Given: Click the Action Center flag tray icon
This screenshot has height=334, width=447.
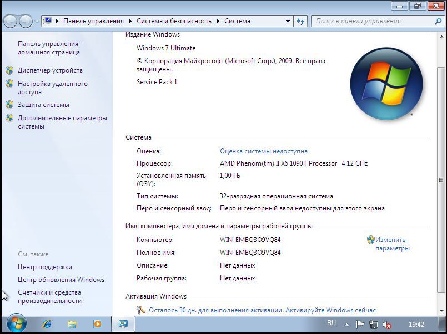Looking at the screenshot, I should tap(360, 325).
